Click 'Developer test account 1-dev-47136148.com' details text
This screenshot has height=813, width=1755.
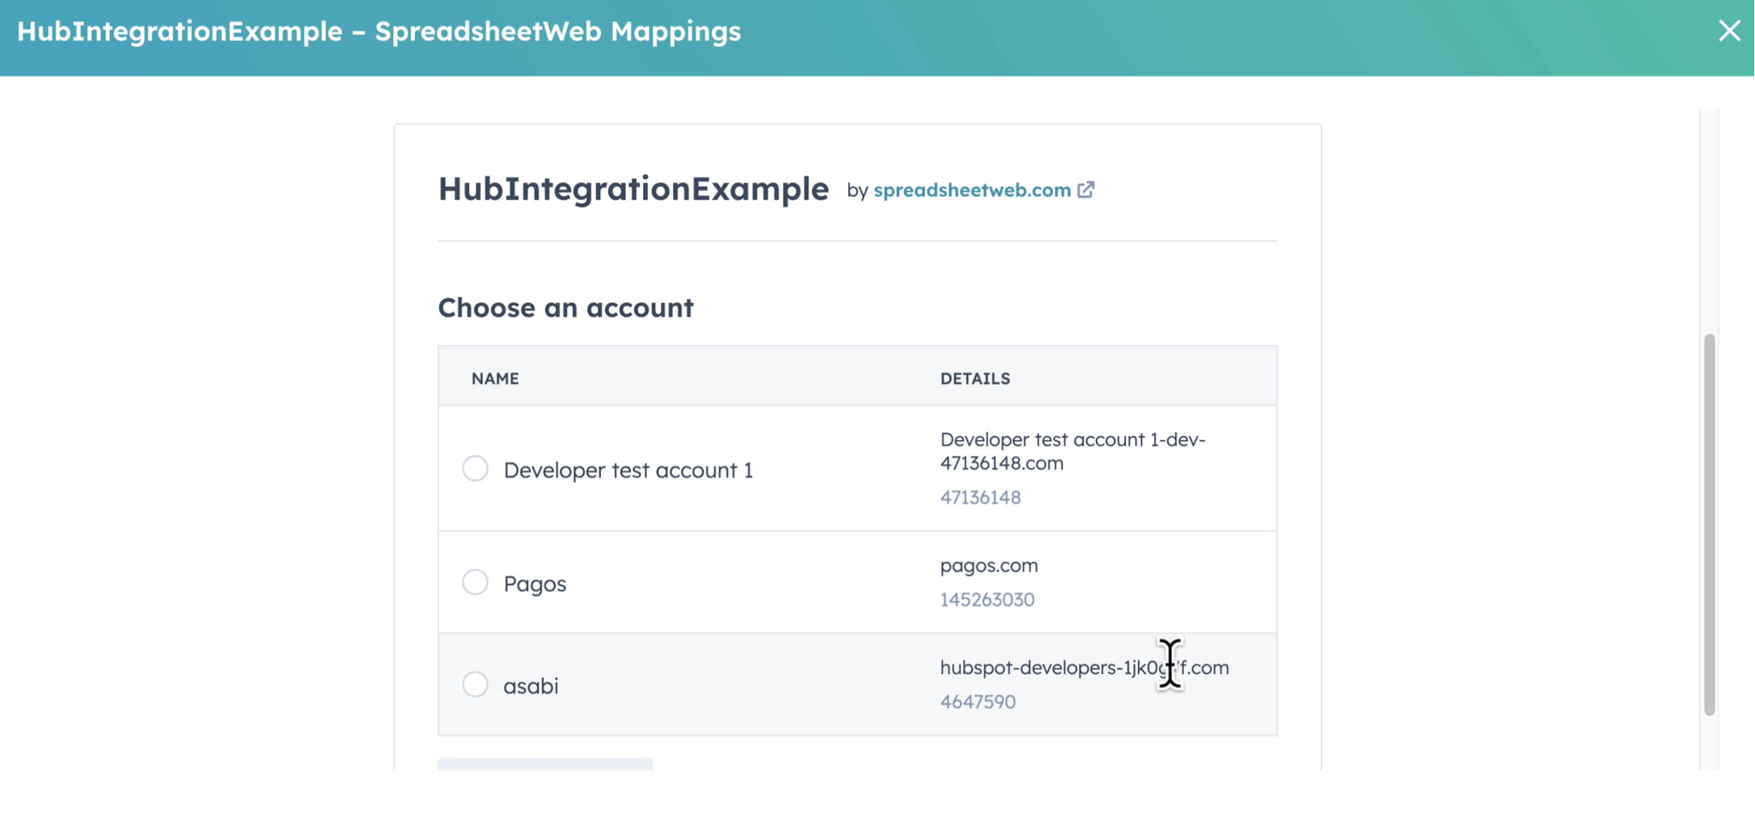click(1073, 451)
